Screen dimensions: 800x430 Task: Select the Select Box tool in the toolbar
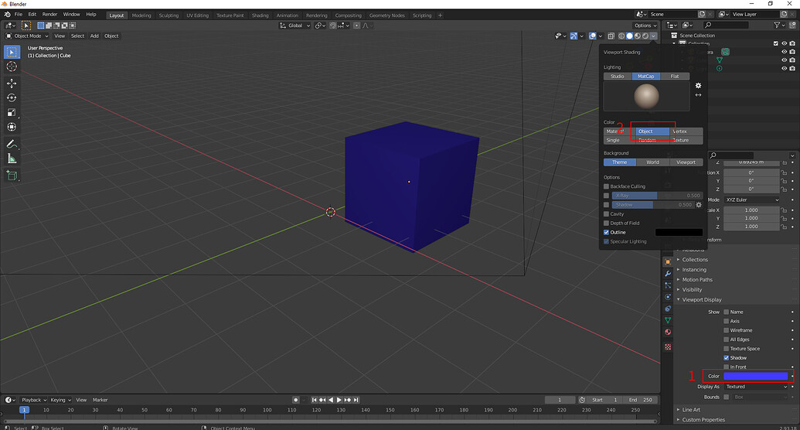point(12,52)
